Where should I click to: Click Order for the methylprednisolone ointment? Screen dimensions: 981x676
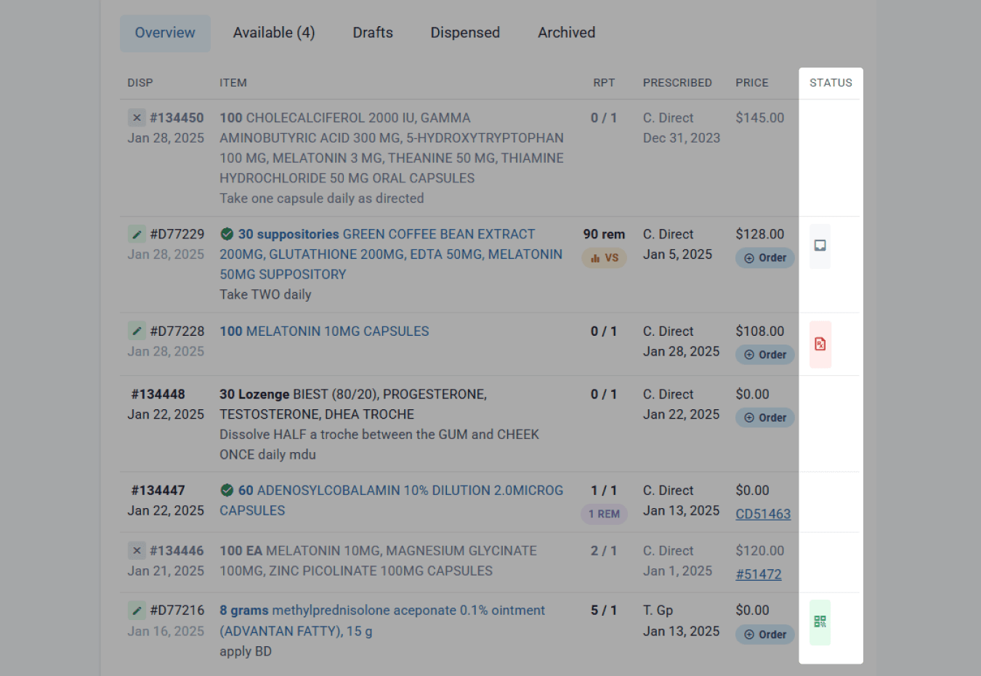[765, 635]
